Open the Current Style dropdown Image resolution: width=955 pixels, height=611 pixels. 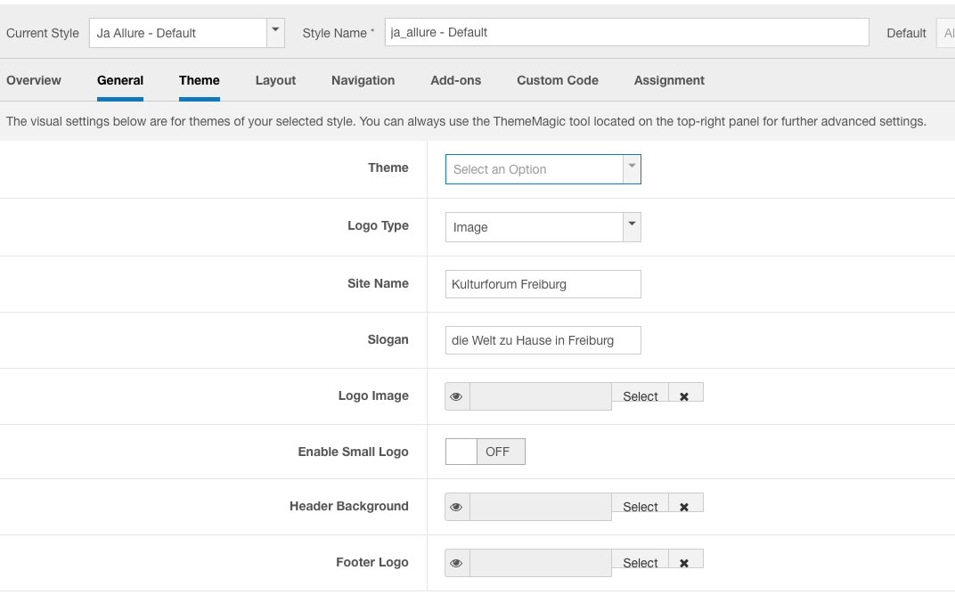tap(186, 33)
